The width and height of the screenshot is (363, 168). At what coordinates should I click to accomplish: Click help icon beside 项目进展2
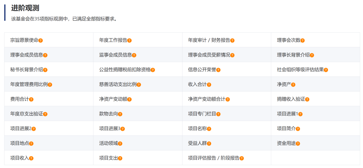point(34,129)
